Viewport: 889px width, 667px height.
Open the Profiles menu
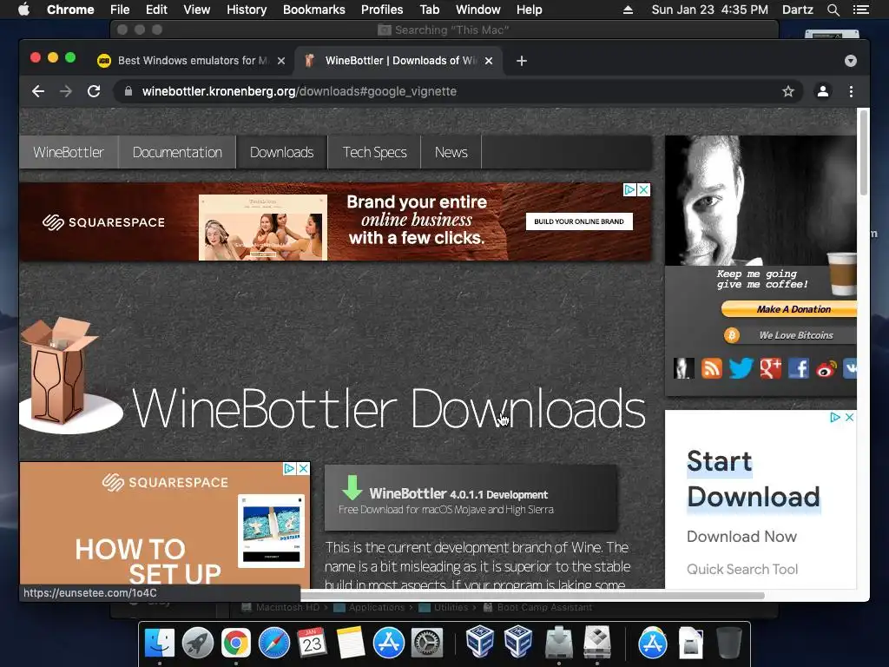coord(382,10)
